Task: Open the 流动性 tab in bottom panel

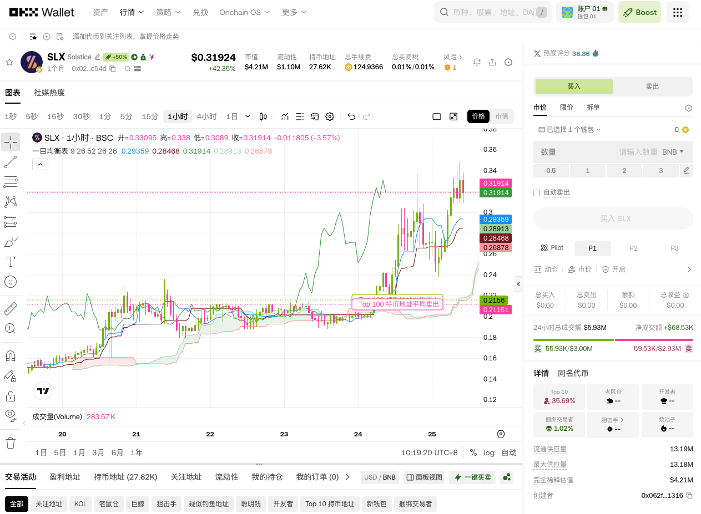Action: coord(226,477)
